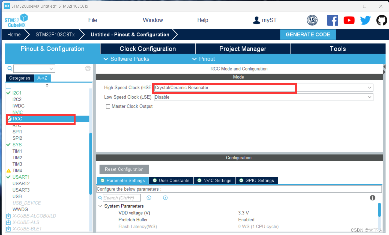Viewport: 389px width, 235px height.
Task: Open the Parameter Settings tab
Action: [x=123, y=181]
